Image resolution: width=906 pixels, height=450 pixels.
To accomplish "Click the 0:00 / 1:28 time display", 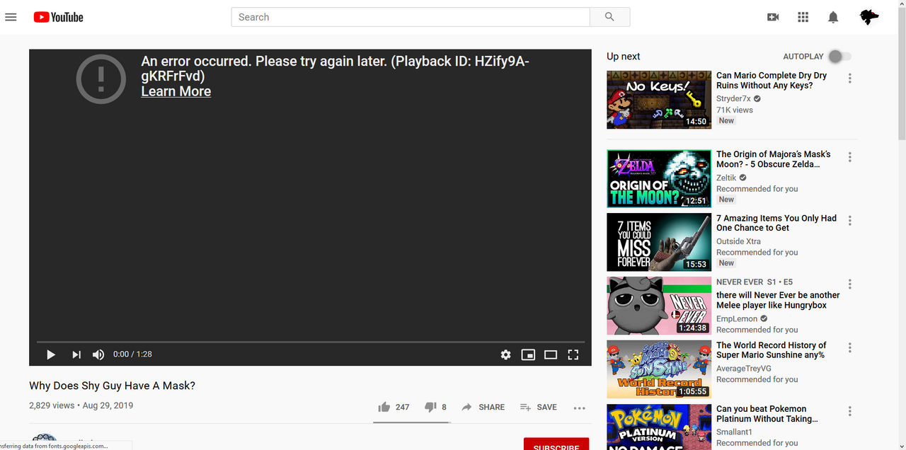I will 132,354.
